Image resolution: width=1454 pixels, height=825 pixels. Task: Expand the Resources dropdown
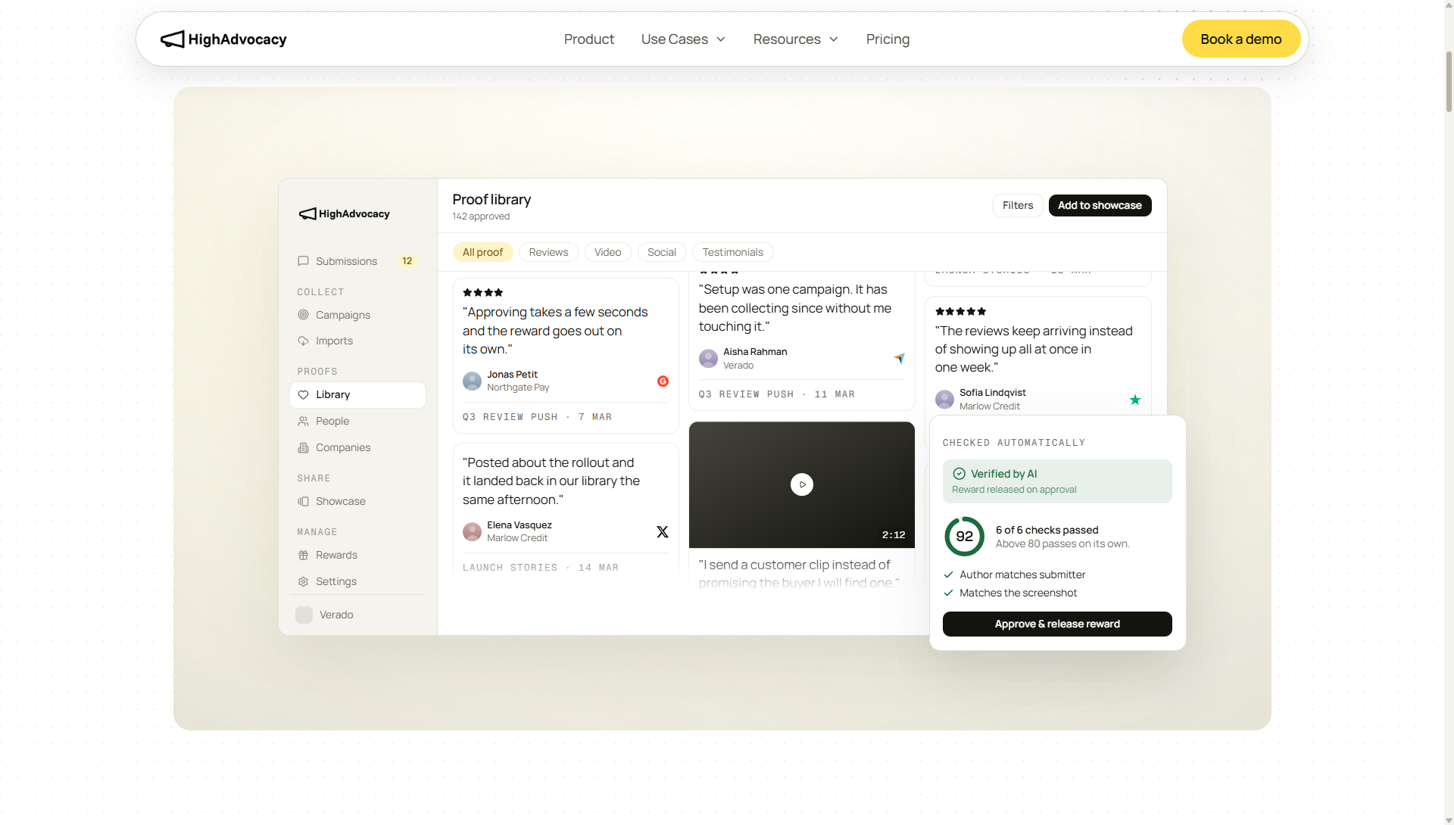click(x=796, y=39)
